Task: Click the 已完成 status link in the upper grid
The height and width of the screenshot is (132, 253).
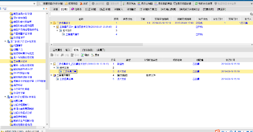Action: click(199, 23)
